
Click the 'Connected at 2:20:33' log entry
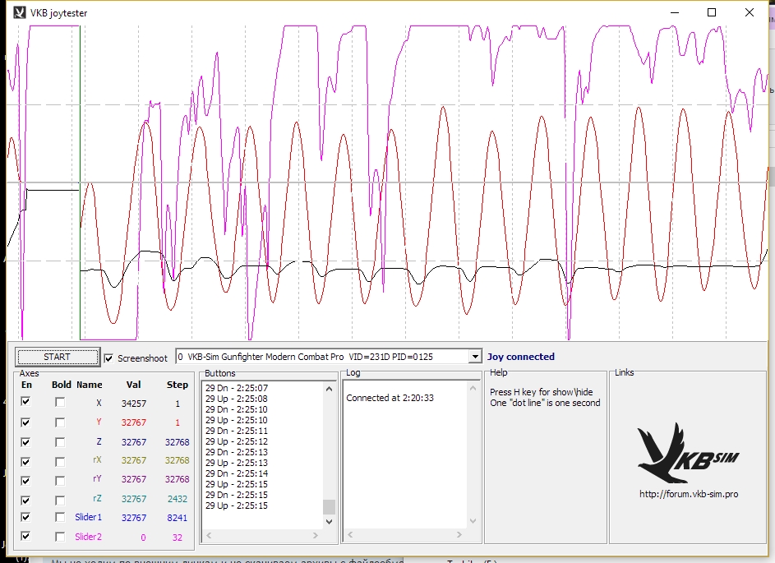click(390, 398)
